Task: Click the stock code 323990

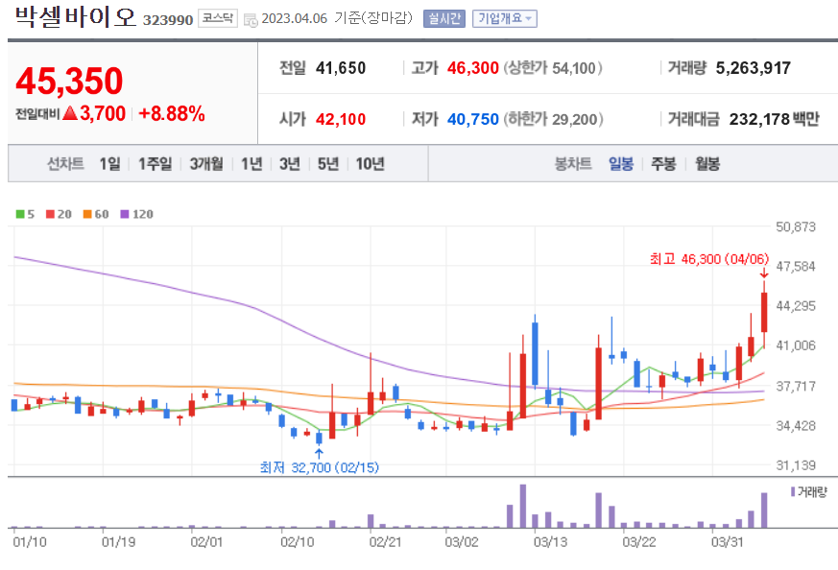Action: point(168,20)
